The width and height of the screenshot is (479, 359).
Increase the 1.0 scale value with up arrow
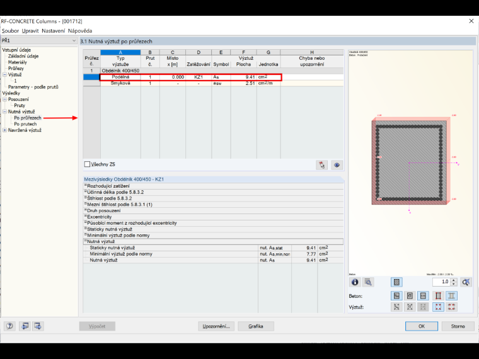point(454,280)
